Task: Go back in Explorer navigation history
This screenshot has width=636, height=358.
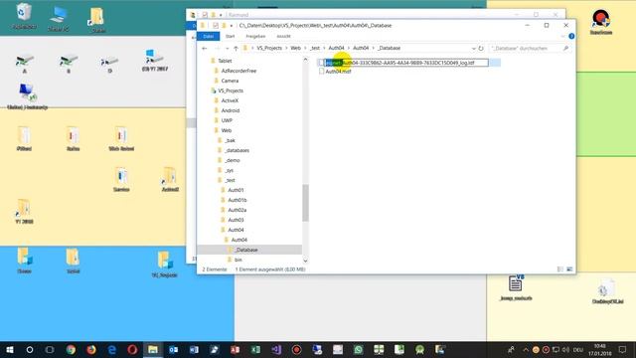Action: [205, 49]
